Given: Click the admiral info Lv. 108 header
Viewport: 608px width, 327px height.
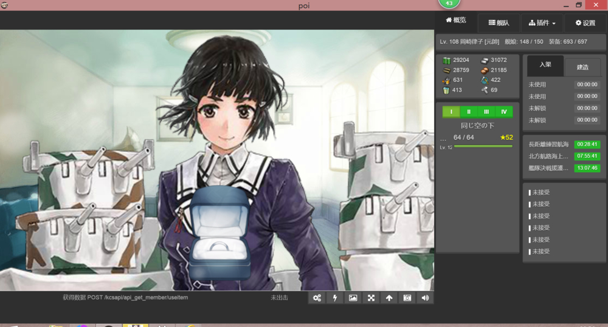Looking at the screenshot, I should point(469,42).
